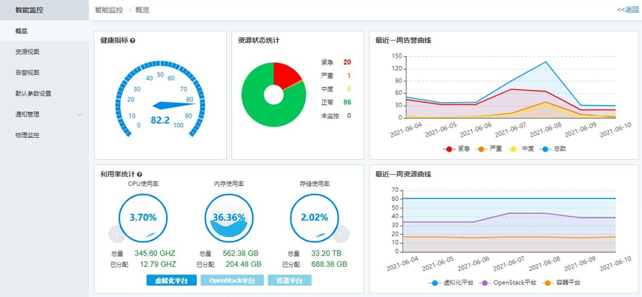This screenshot has width=642, height=297.
Task: Click the 内存使用率 liquid gauge
Action: pos(229,218)
